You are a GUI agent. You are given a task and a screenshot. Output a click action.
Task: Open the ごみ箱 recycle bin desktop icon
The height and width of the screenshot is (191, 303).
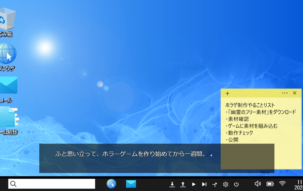[6, 19]
